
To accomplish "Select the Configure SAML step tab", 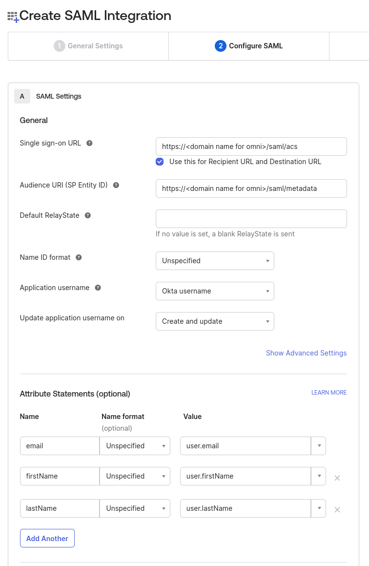I will coord(249,46).
